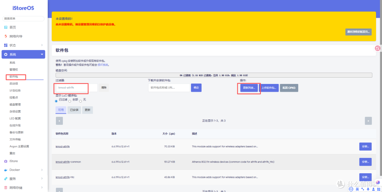Viewport: 382px width, 192px height.
Task: Click the 配置 OPKG button
Action: [x=289, y=88]
